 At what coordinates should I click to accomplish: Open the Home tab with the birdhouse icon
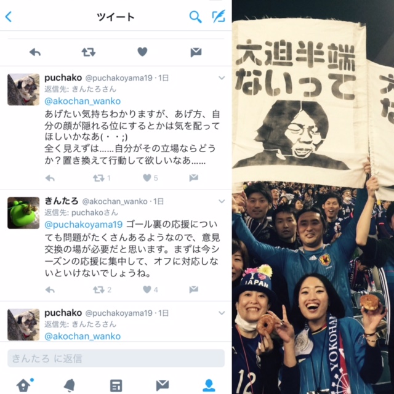[x=25, y=385]
